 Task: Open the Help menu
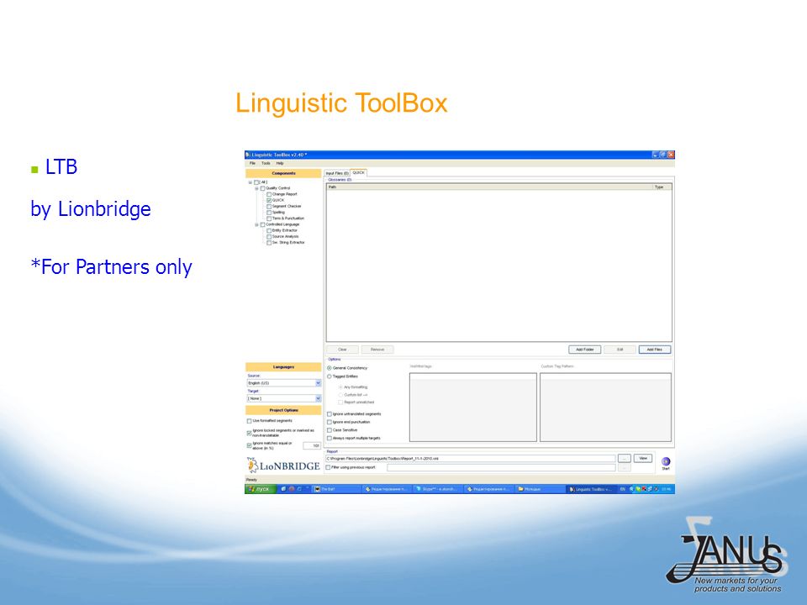[x=280, y=163]
